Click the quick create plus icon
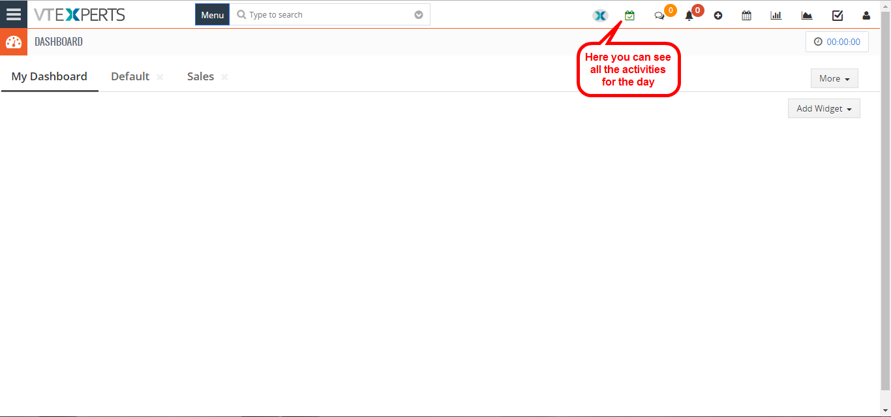 718,16
